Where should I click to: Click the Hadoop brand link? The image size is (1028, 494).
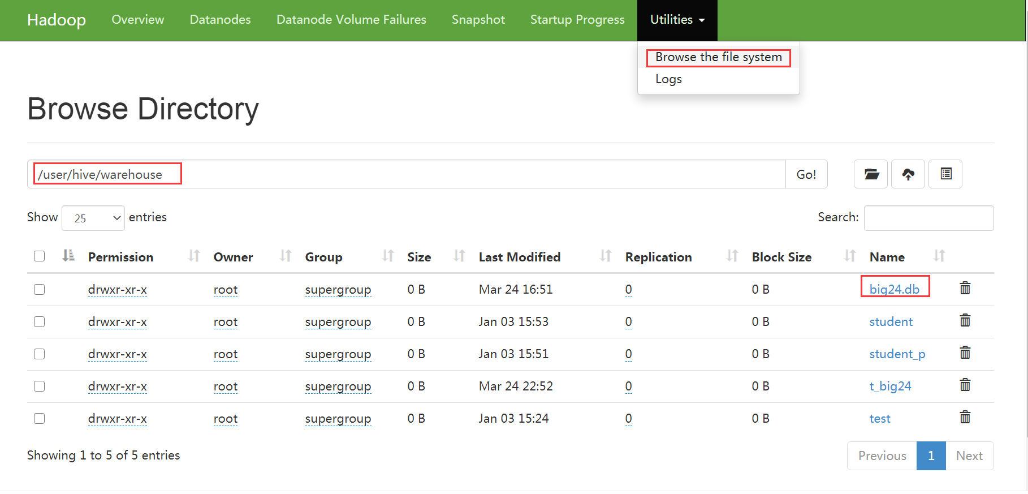point(57,20)
